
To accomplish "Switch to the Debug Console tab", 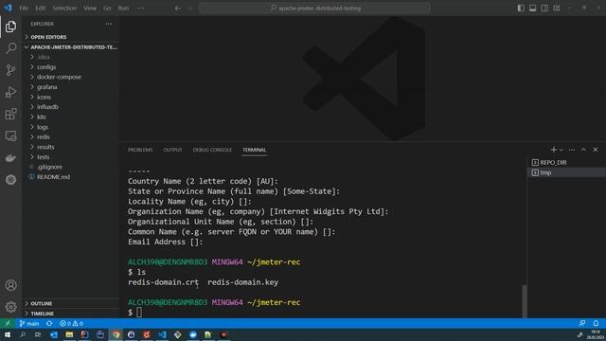I will coord(212,150).
